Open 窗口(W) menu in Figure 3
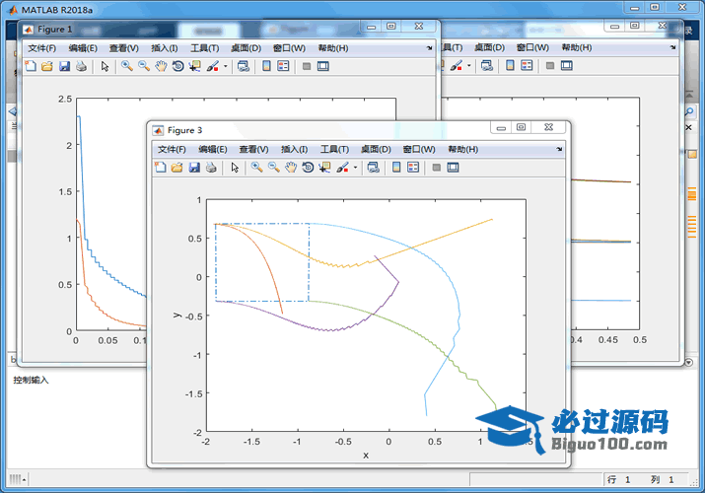Viewport: 705px width, 493px height. pyautogui.click(x=419, y=149)
